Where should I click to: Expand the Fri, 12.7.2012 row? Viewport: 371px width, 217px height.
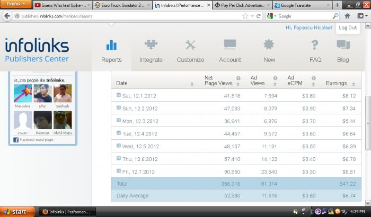click(x=119, y=171)
